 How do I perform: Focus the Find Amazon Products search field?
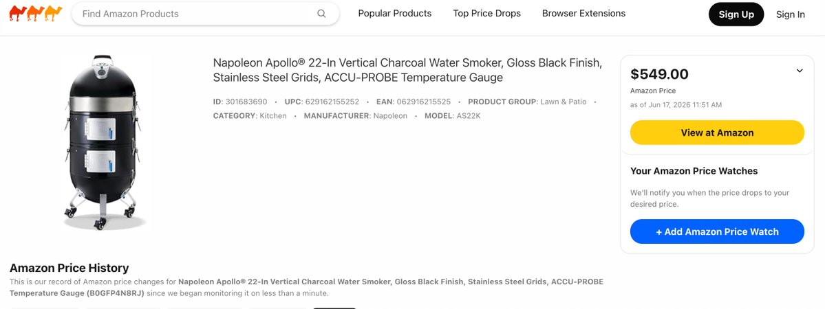(205, 14)
